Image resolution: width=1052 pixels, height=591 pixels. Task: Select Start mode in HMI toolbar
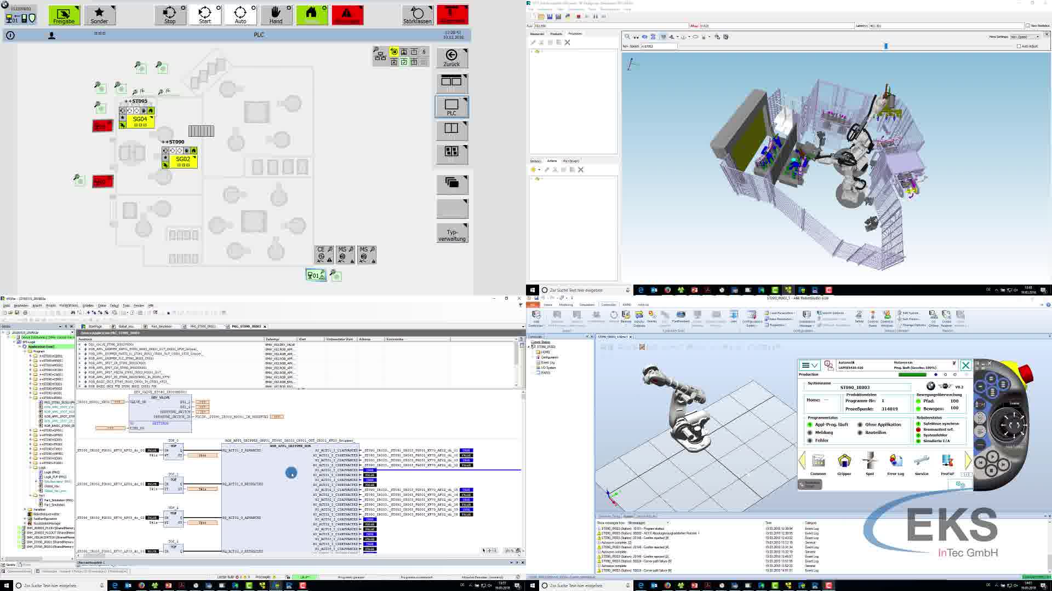(x=205, y=15)
